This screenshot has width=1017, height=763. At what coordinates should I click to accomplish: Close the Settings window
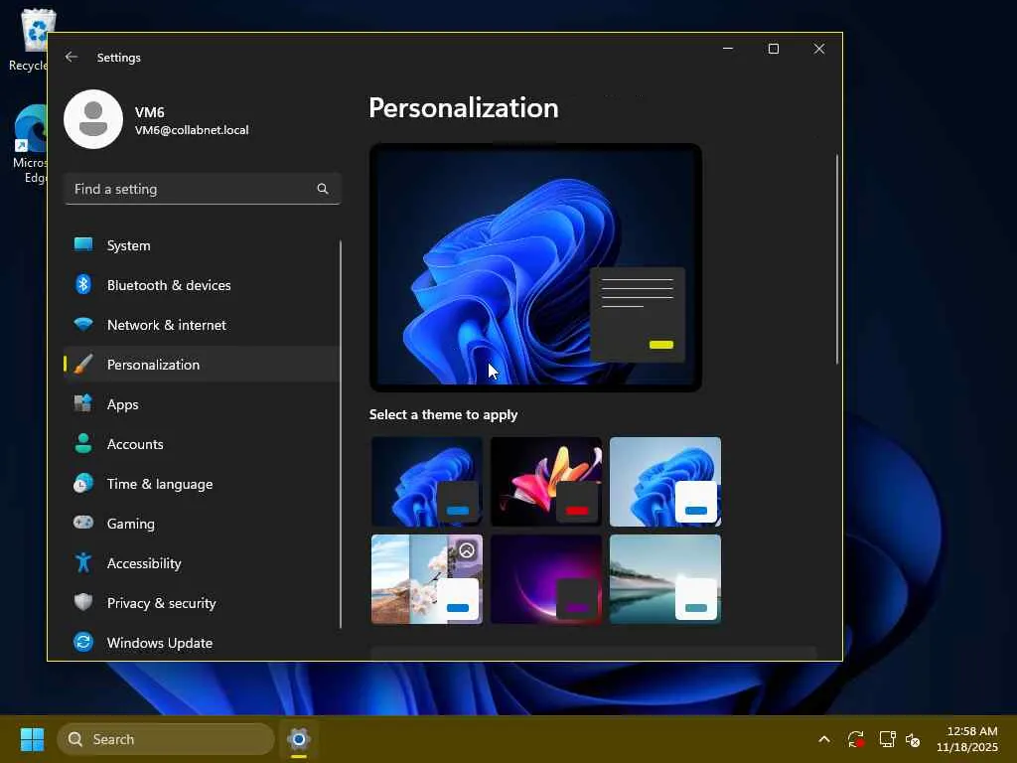coord(819,49)
